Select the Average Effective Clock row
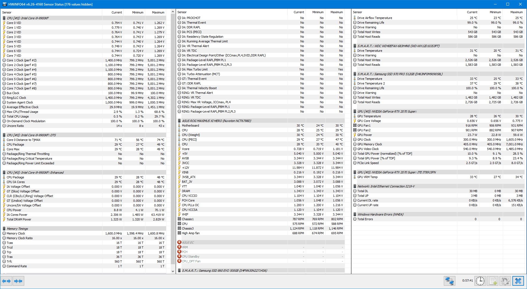This screenshot has height=289, width=527. pyautogui.click(x=84, y=107)
